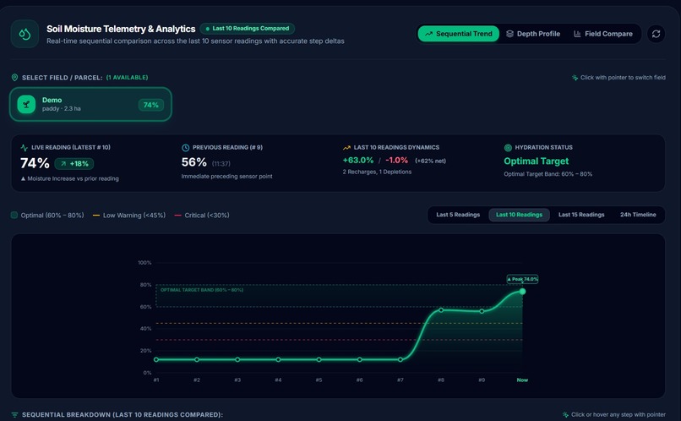The height and width of the screenshot is (421, 681).
Task: Select the Demo paddy field card
Action: [x=90, y=104]
